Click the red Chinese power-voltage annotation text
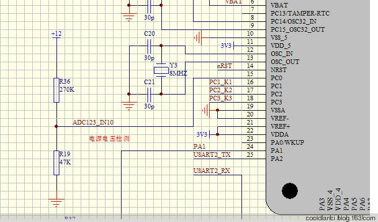This screenshot has width=378, height=222. pos(109,138)
